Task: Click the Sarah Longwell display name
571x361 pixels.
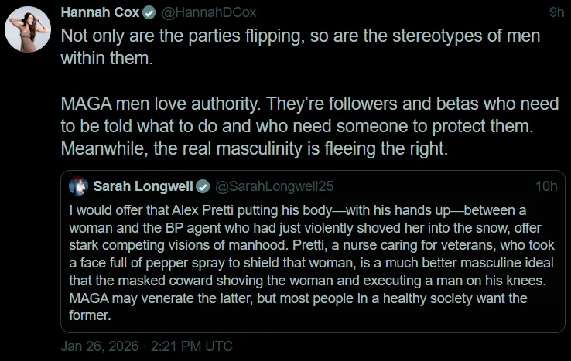Action: pyautogui.click(x=142, y=186)
